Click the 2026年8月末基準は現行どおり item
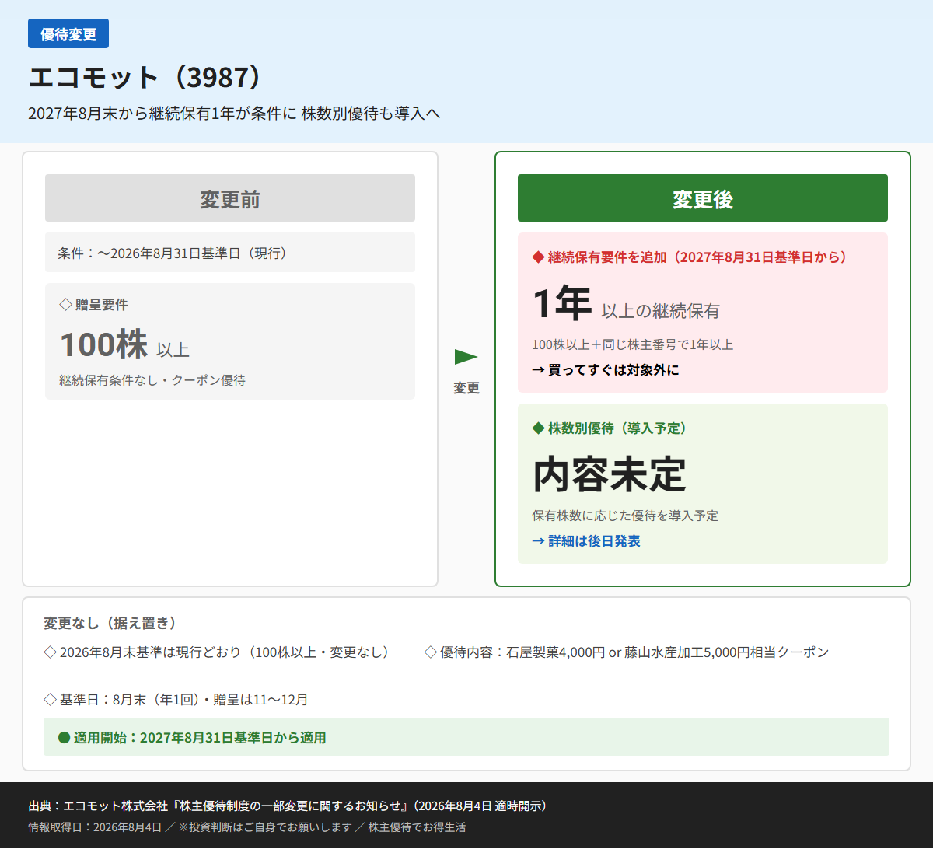This screenshot has height=867, width=933. click(219, 652)
